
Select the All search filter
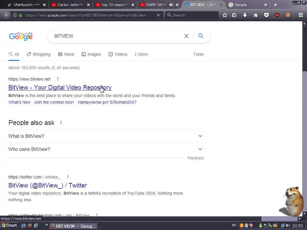(14, 55)
